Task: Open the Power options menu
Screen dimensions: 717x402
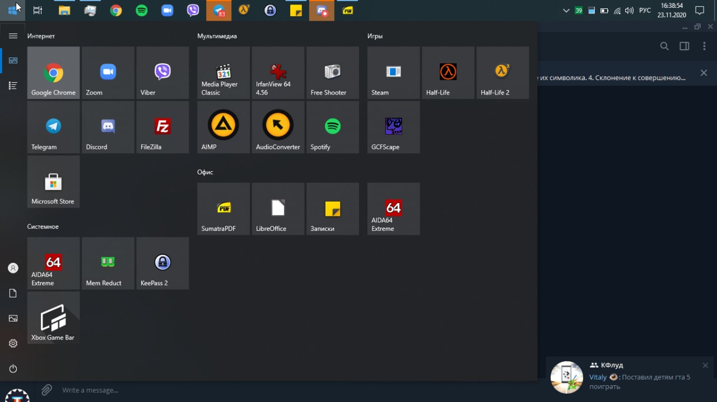Action: (13, 369)
